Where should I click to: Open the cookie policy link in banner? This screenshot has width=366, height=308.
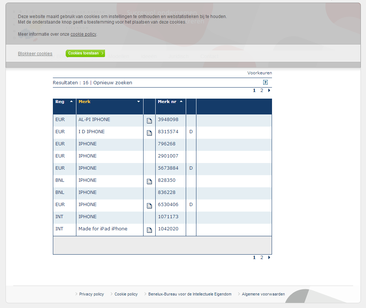(x=83, y=34)
